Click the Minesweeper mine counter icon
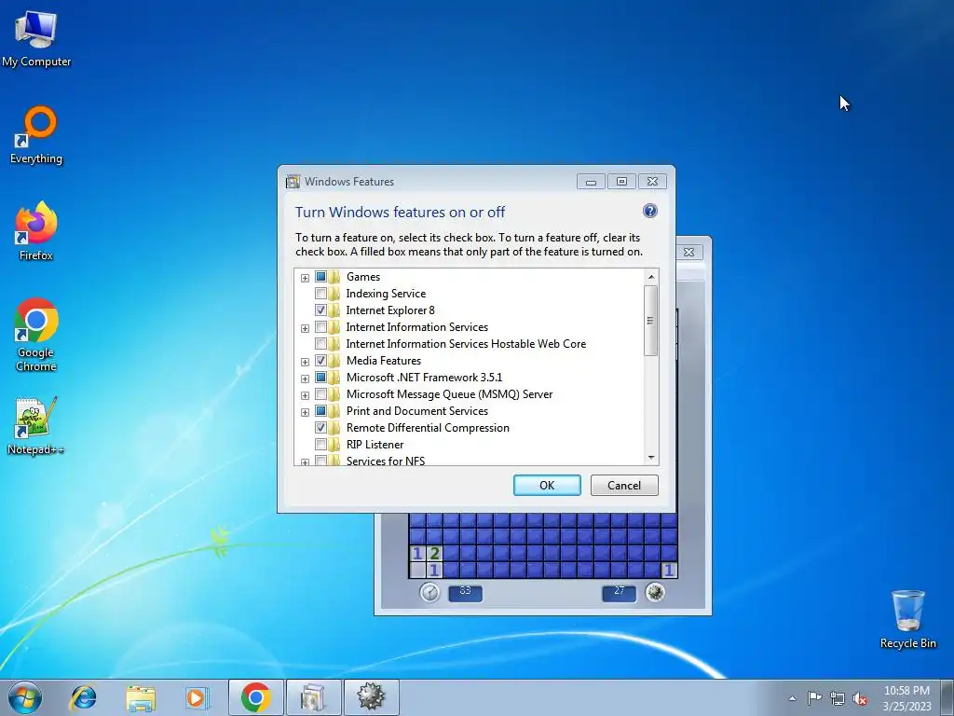This screenshot has width=954, height=716. click(655, 592)
